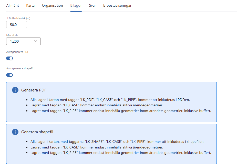
Task: Open the Max skala dropdown showing 1:200
Action: click(23, 41)
